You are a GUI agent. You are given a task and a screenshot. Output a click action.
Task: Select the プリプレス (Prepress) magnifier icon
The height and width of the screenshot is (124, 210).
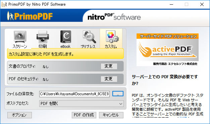pyautogui.click(x=89, y=37)
